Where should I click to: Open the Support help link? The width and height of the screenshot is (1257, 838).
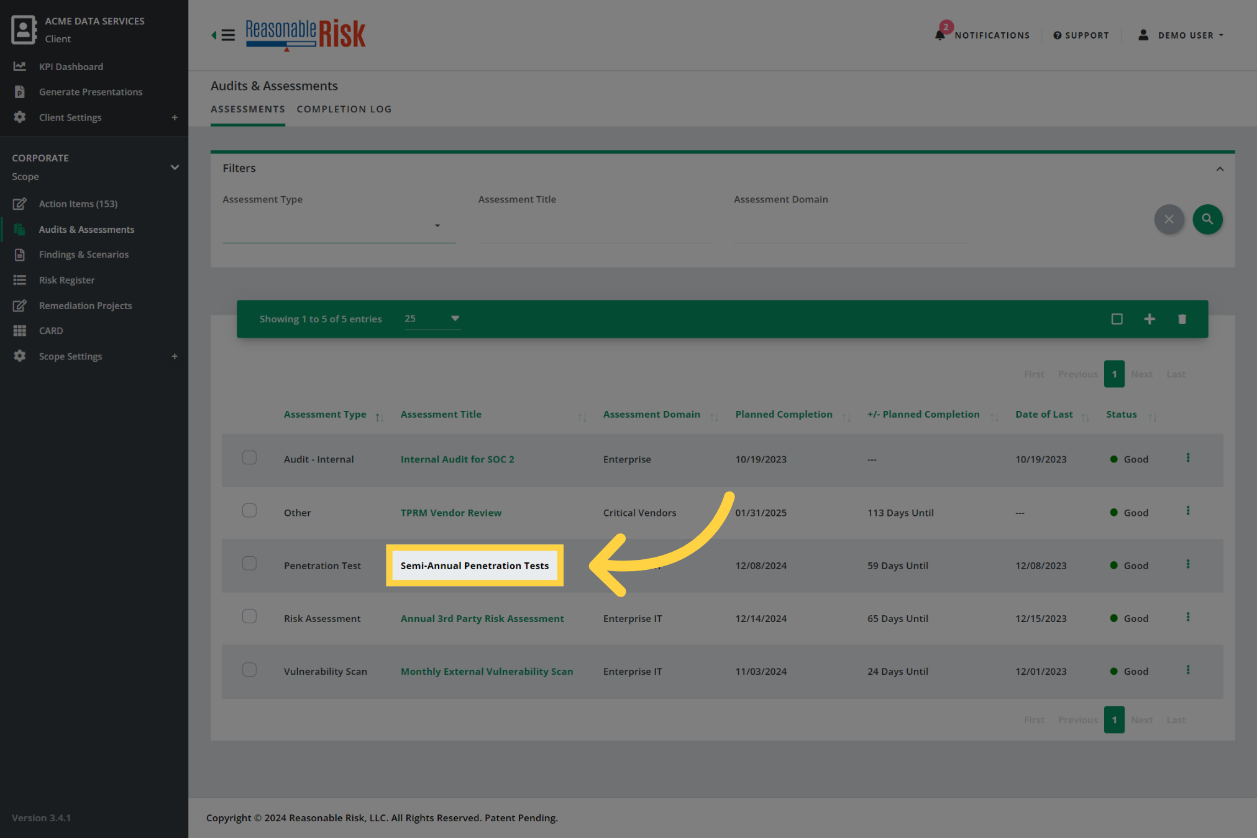point(1081,35)
